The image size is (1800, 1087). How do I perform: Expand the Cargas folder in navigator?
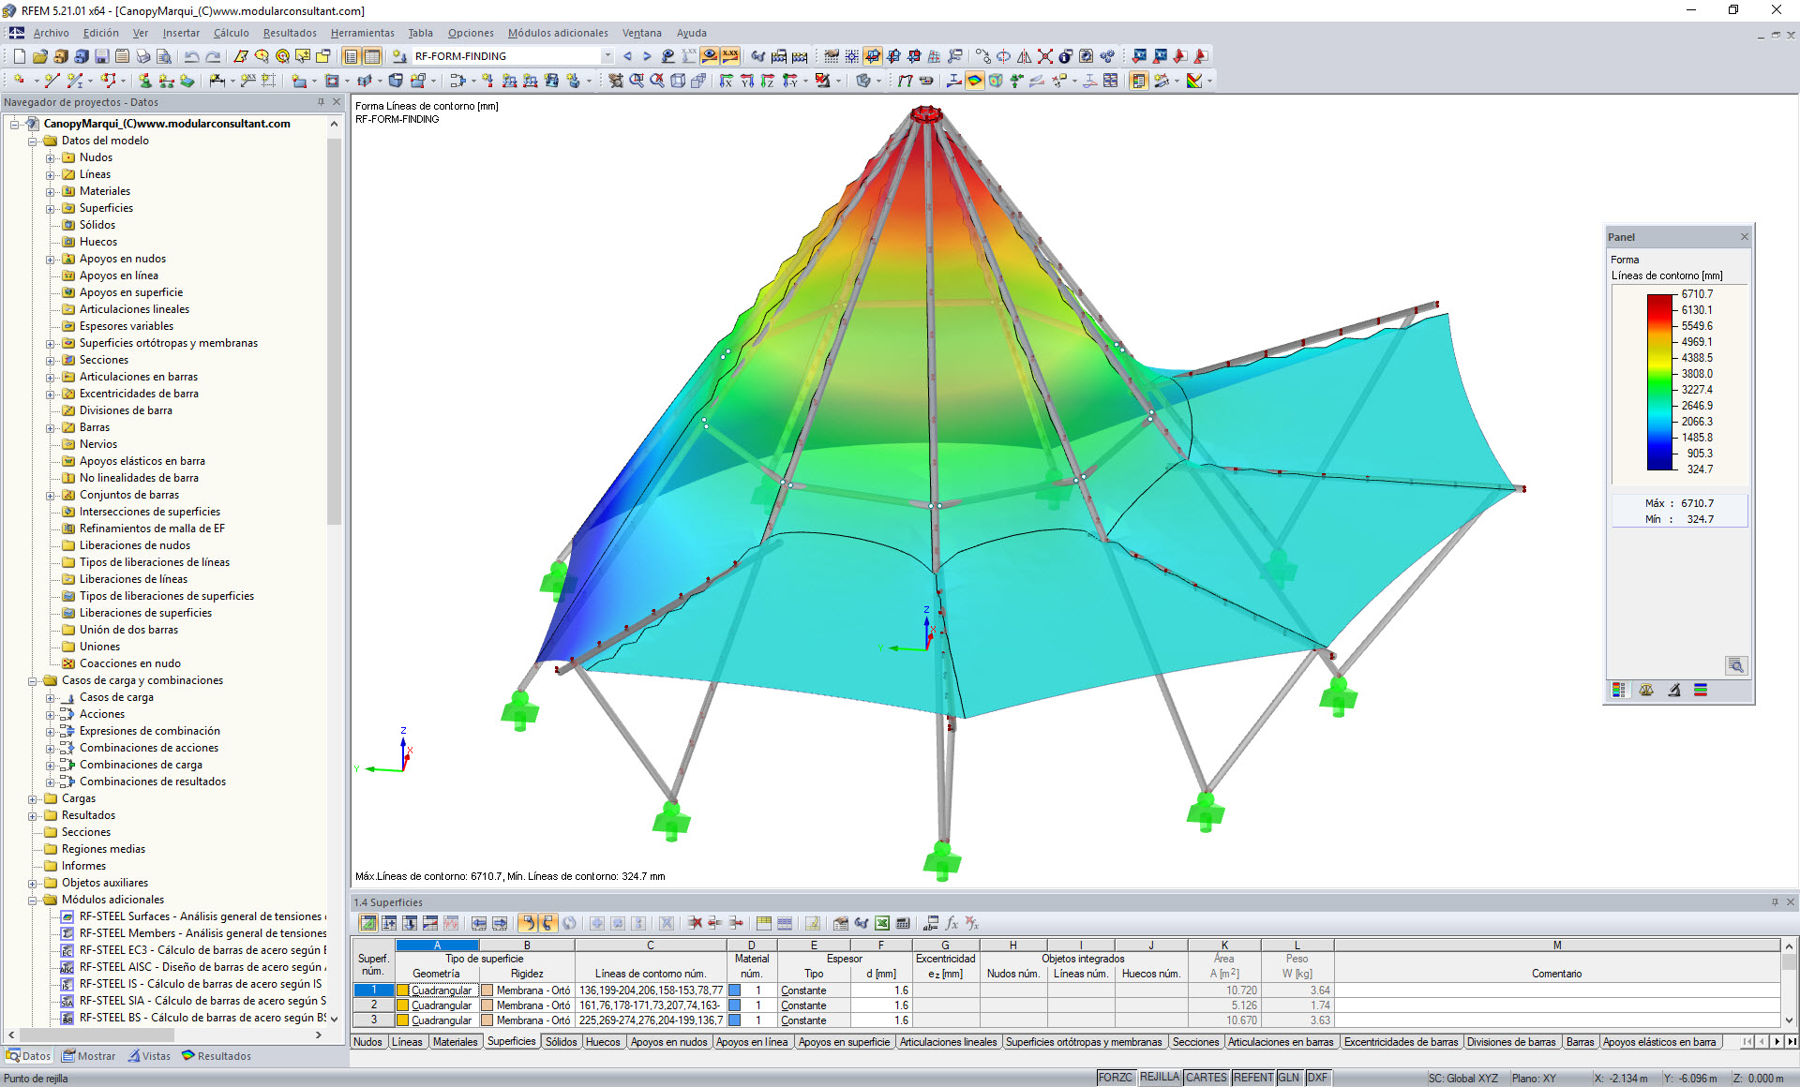click(x=33, y=798)
